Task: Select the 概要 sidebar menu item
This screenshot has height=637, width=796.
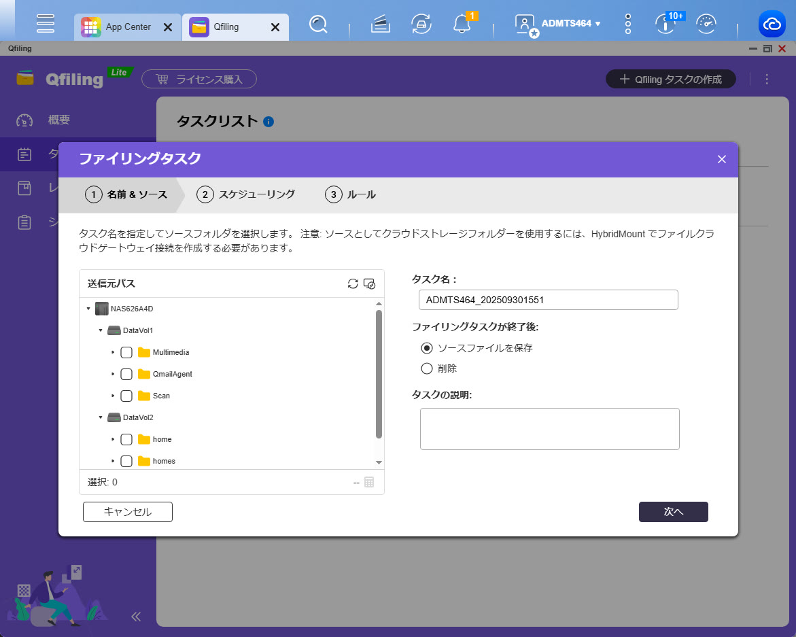Action: [x=59, y=120]
